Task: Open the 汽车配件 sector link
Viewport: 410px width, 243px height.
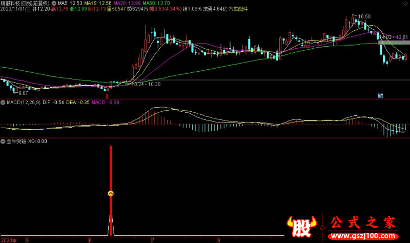Action: pyautogui.click(x=238, y=9)
